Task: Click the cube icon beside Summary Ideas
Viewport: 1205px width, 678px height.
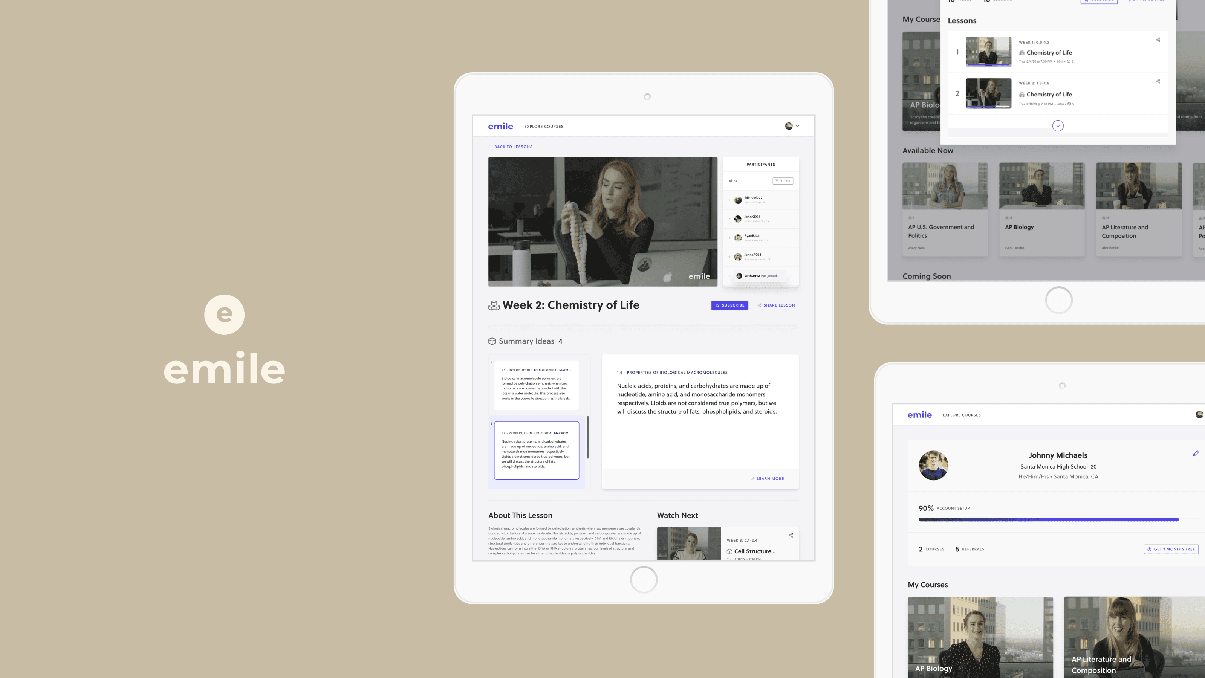Action: (492, 341)
